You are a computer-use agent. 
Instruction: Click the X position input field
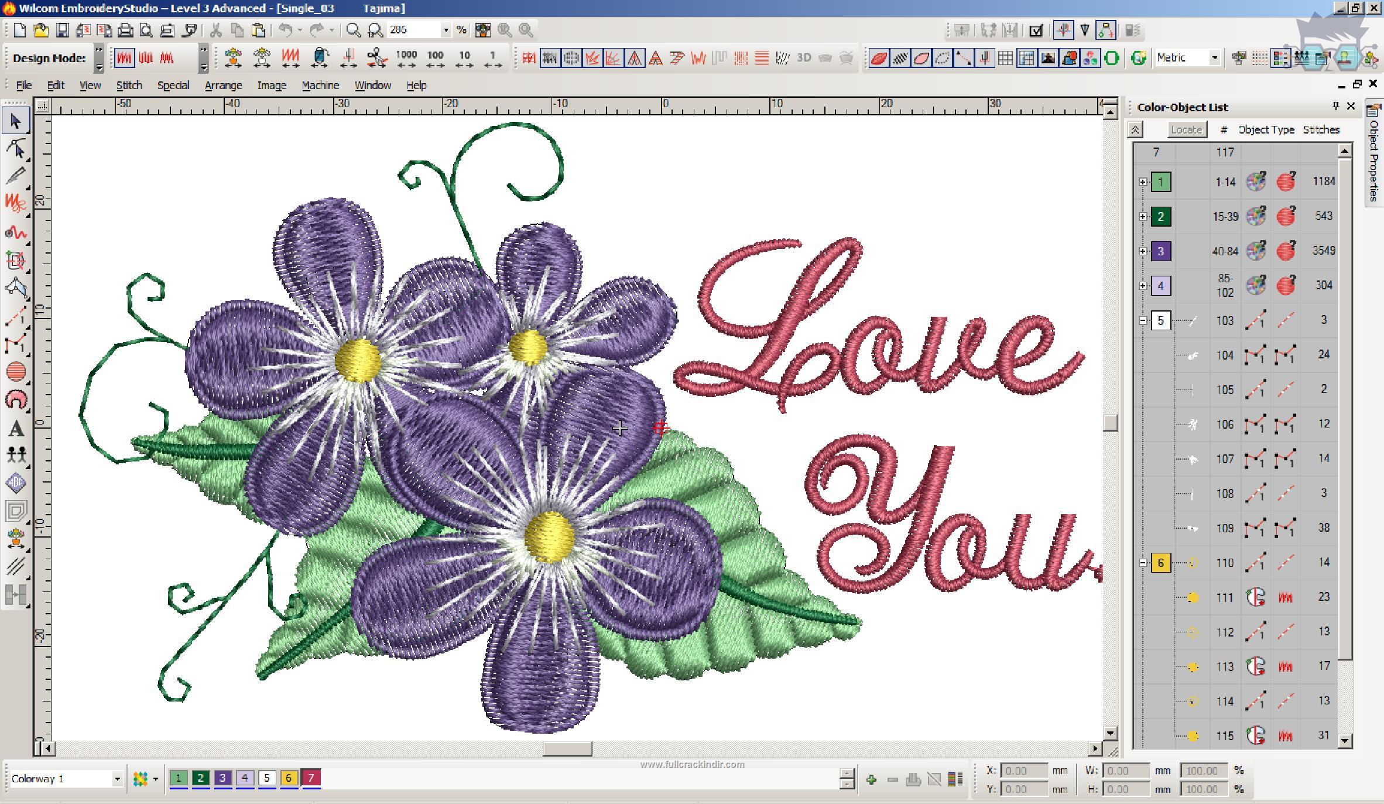pos(1024,771)
